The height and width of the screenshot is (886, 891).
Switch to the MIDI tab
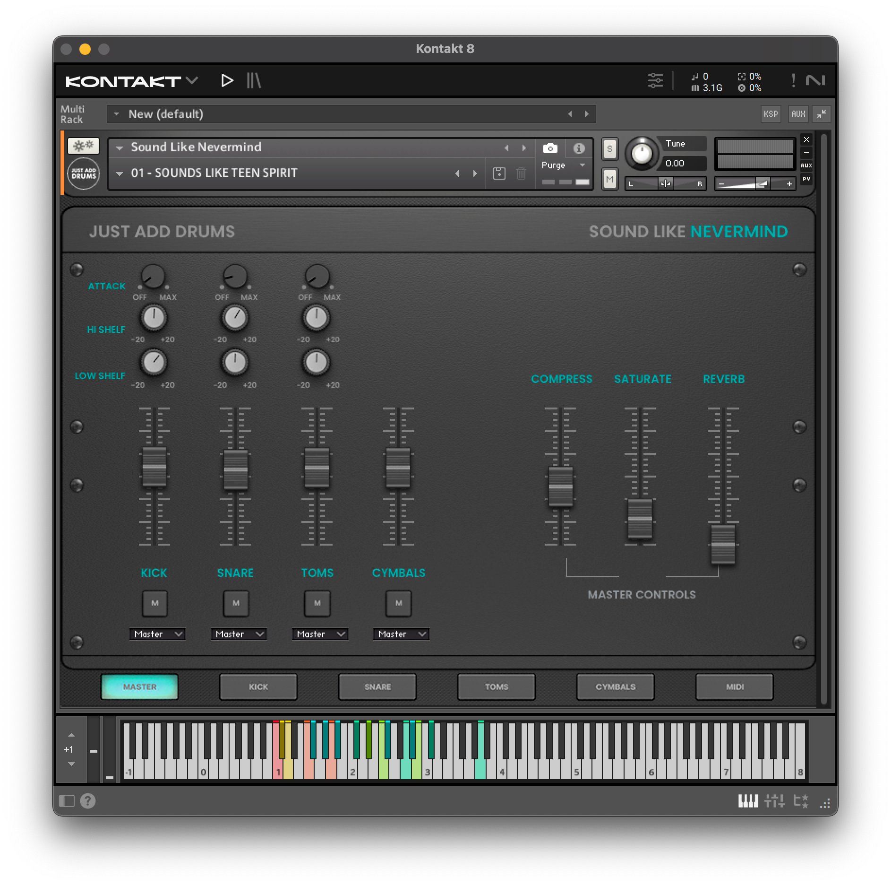(735, 687)
